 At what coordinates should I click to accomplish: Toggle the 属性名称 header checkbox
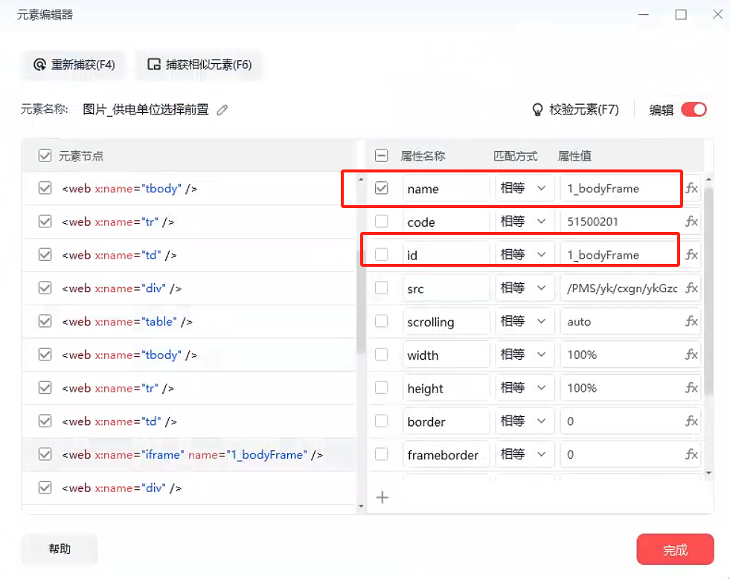point(381,156)
